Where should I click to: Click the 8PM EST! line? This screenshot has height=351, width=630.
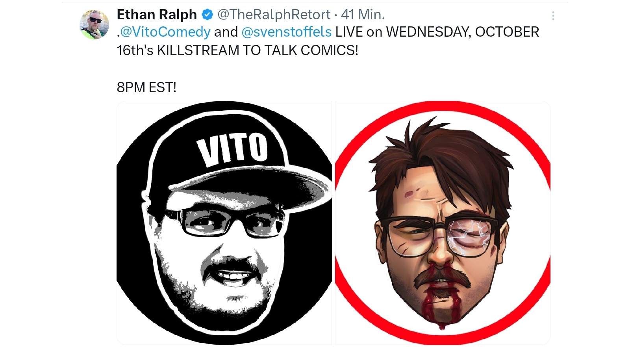[146, 87]
